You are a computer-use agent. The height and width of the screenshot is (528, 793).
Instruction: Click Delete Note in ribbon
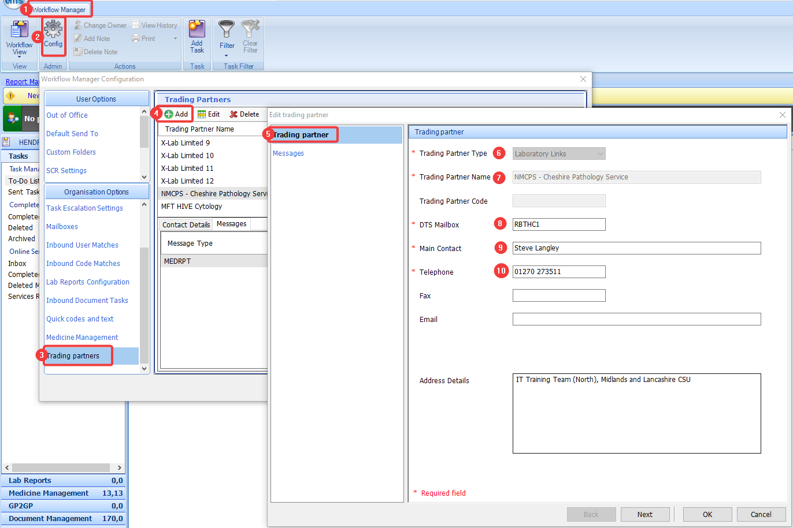(95, 52)
